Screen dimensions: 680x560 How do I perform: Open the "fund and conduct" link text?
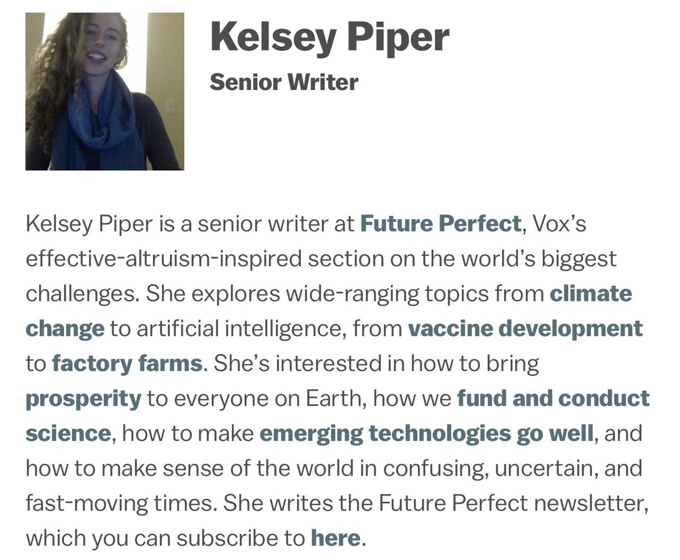(553, 399)
